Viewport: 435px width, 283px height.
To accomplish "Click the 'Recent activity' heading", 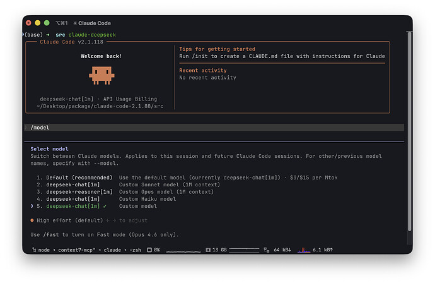I will pyautogui.click(x=203, y=71).
